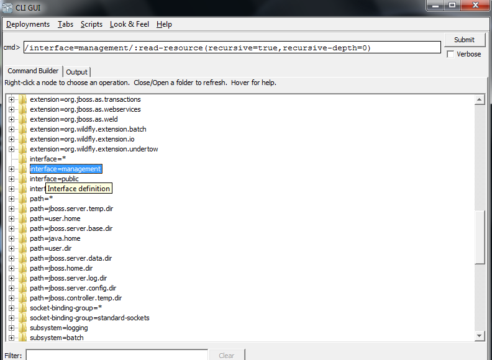Select the subsystem=batch tree label
Screen dimensions: 492x360
tap(57, 338)
